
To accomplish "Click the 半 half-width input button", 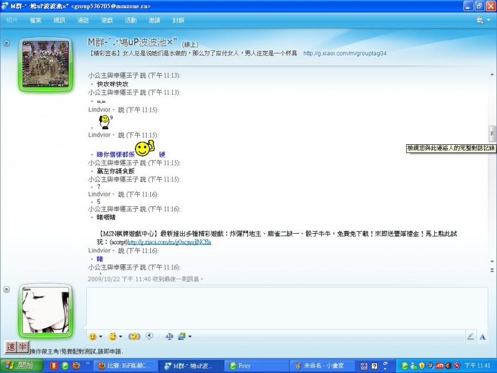I will 22,347.
